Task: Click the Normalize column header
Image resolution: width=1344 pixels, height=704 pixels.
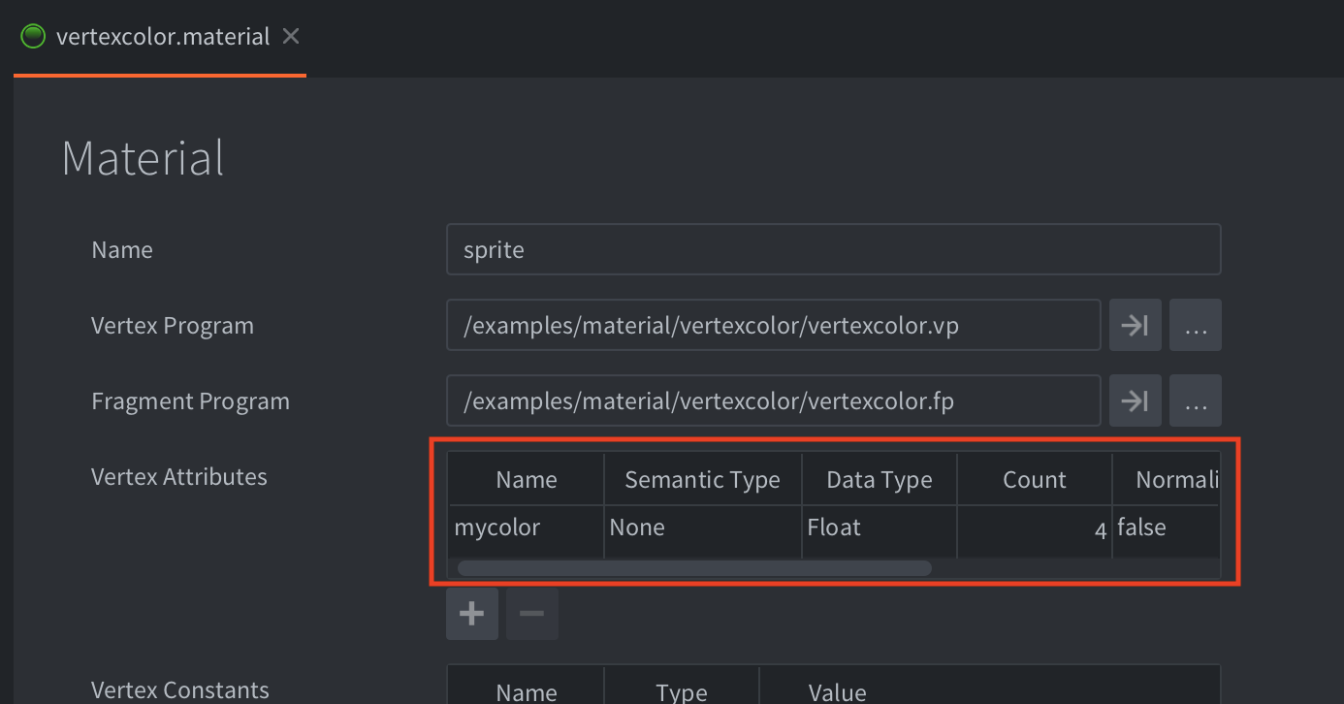Action: 1167,479
